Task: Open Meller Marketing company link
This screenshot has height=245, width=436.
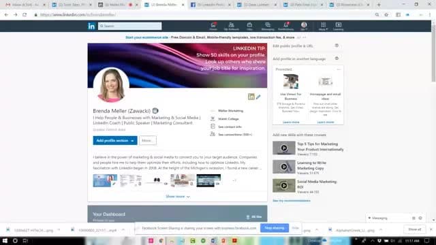Action: pos(230,110)
